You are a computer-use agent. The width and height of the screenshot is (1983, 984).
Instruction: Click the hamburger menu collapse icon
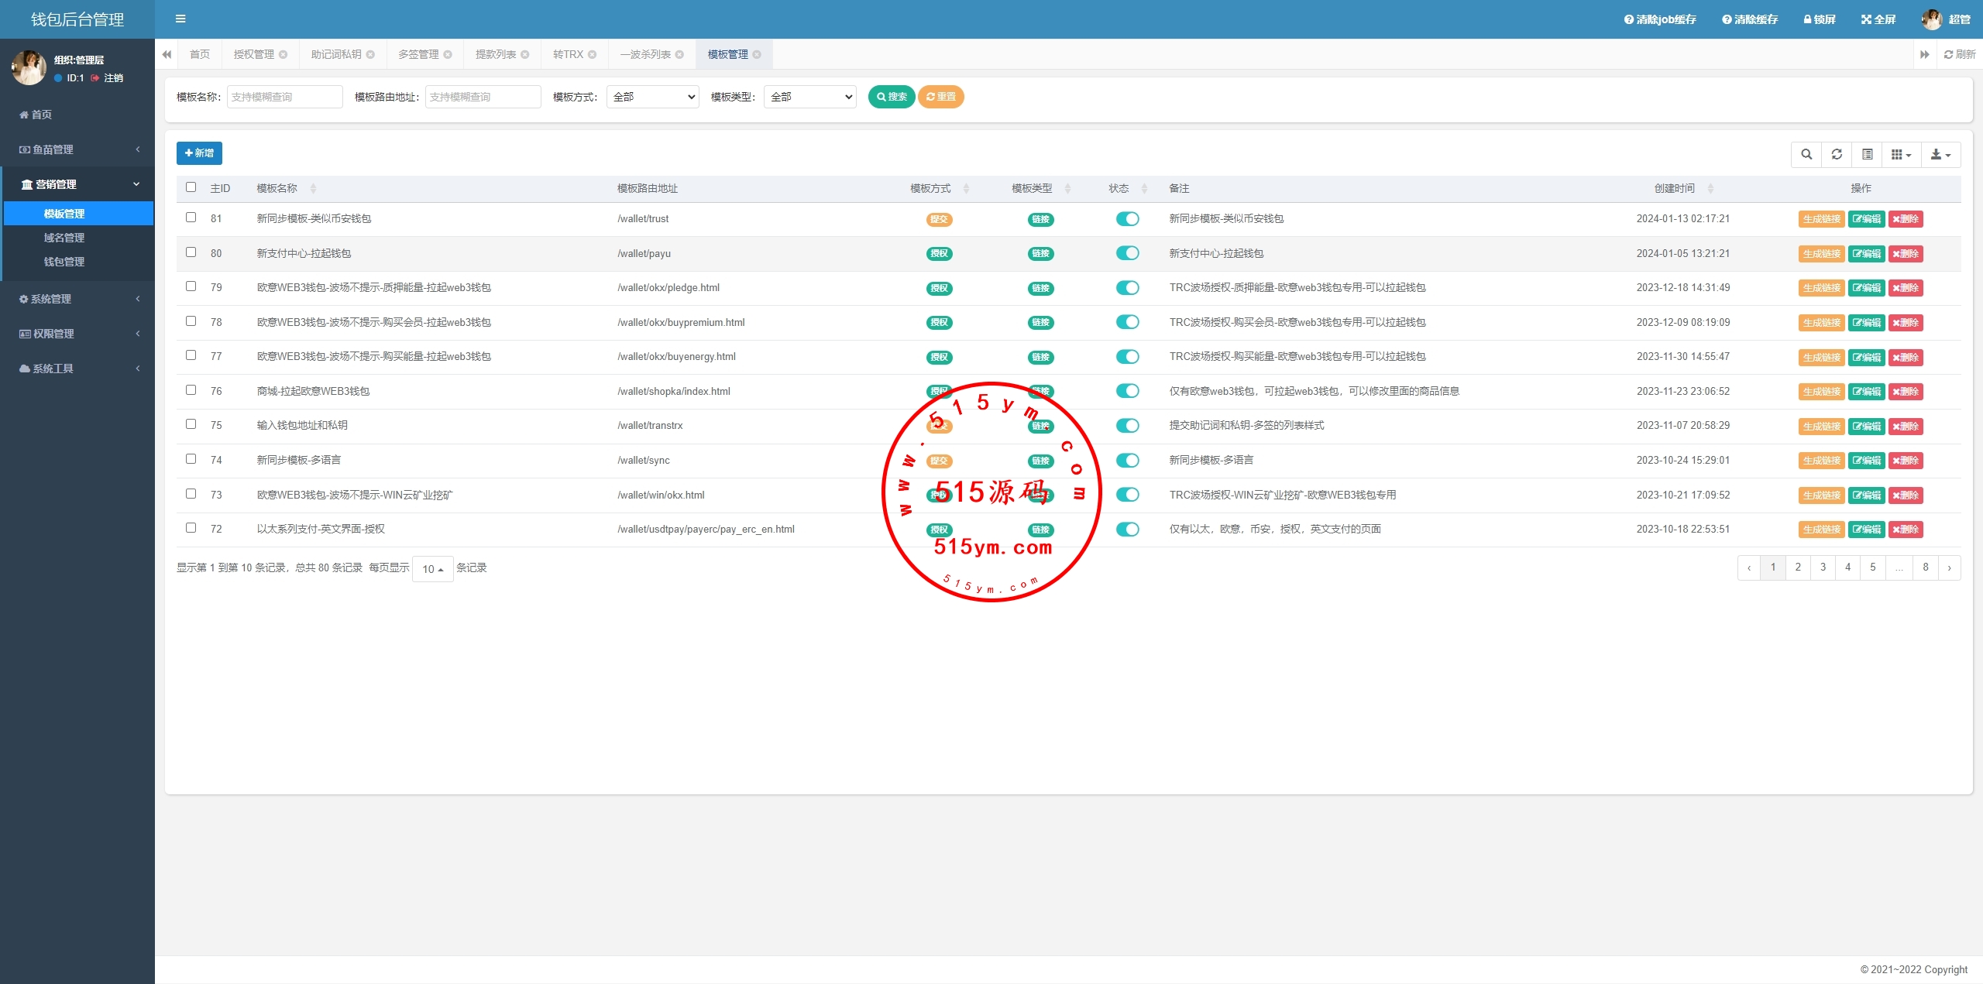[180, 19]
